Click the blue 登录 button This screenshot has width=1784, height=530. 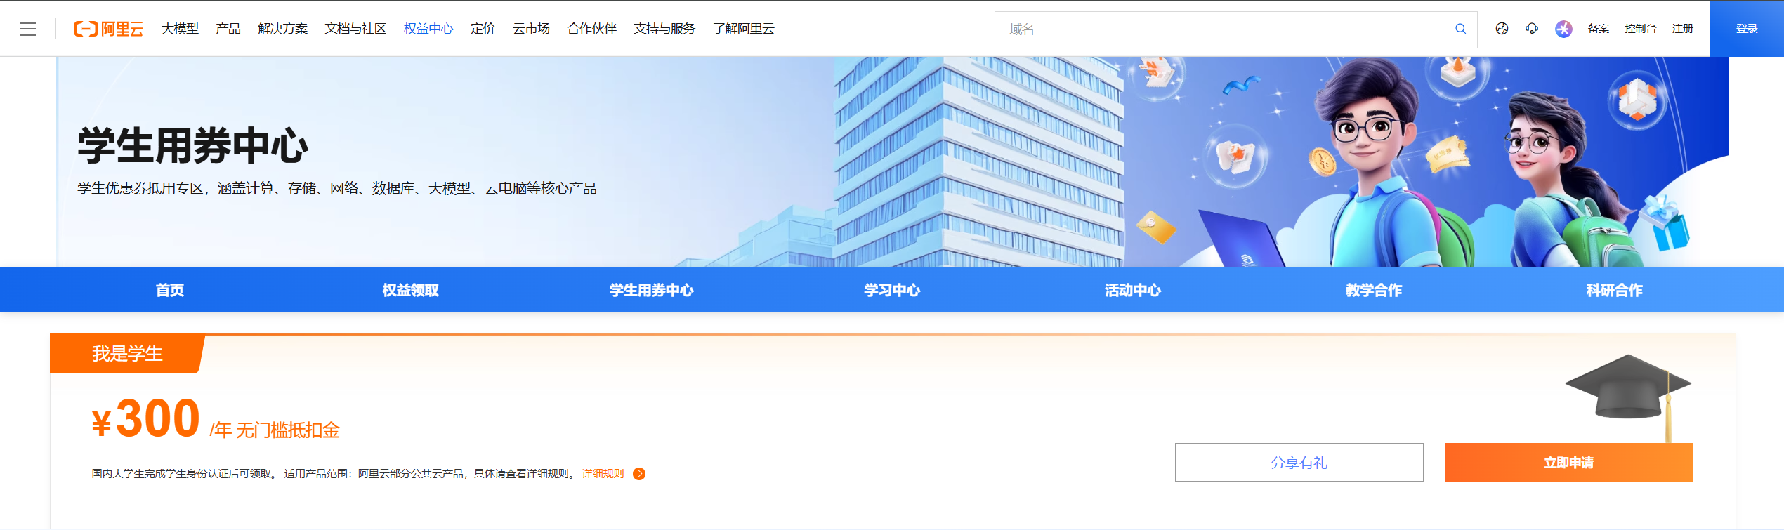coord(1746,29)
